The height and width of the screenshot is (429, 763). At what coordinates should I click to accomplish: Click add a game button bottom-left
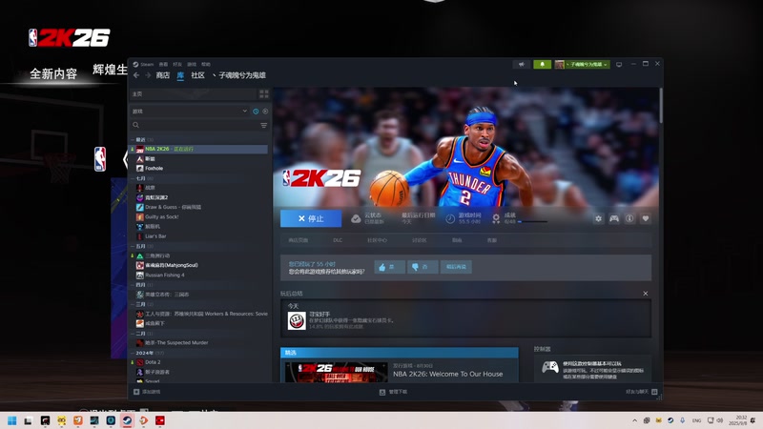(x=147, y=392)
